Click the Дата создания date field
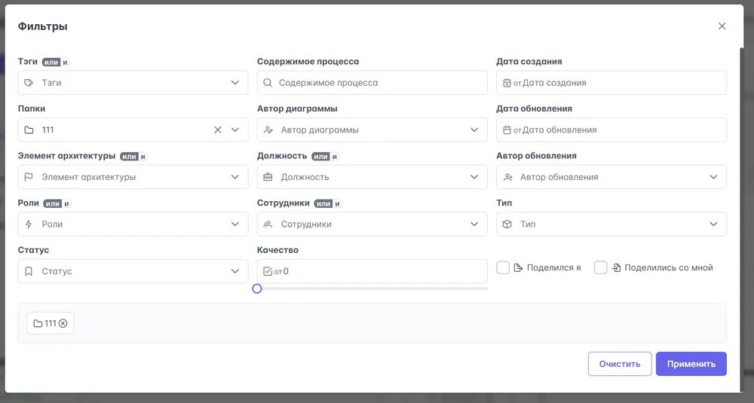Image resolution: width=754 pixels, height=403 pixels. tap(611, 83)
